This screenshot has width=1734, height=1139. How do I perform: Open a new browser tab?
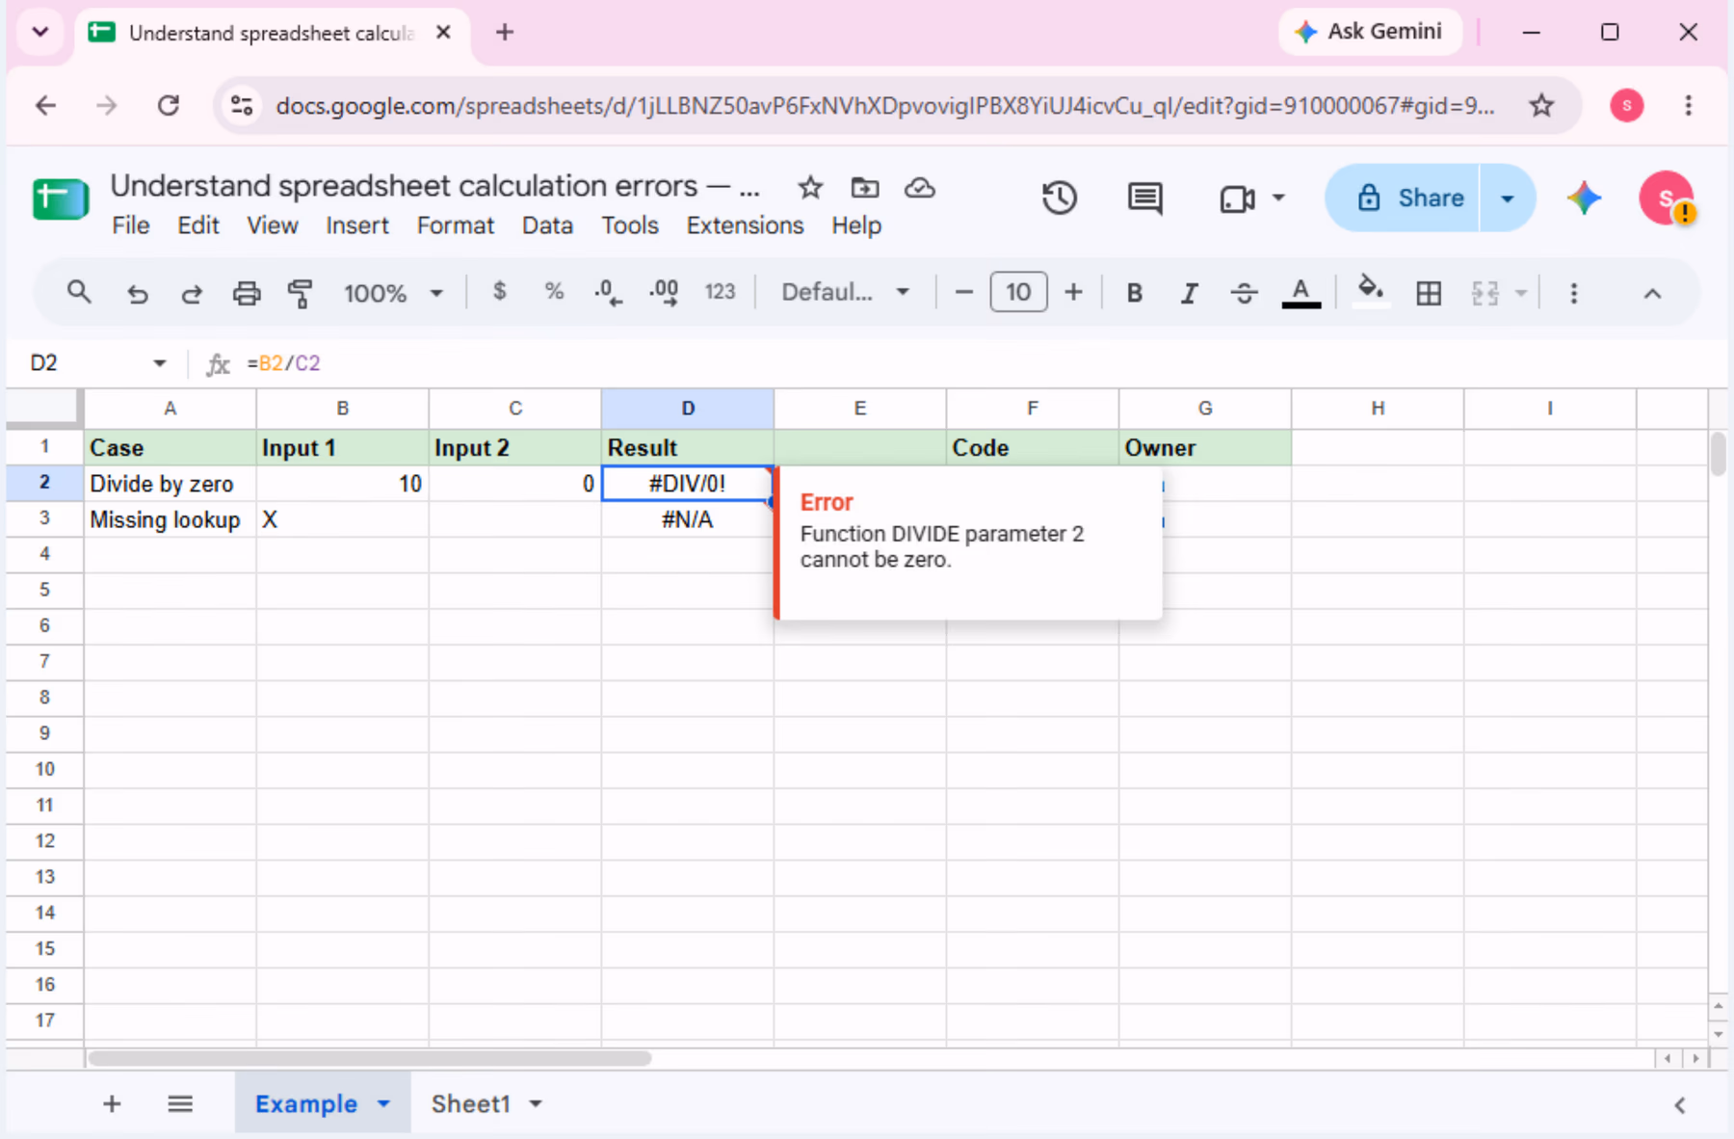(504, 33)
